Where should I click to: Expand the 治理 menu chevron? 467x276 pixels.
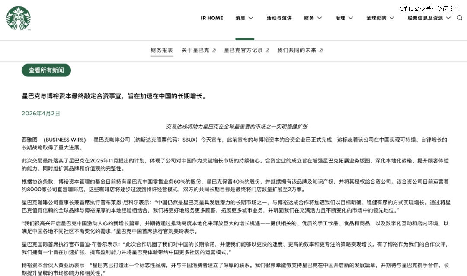coord(351,18)
